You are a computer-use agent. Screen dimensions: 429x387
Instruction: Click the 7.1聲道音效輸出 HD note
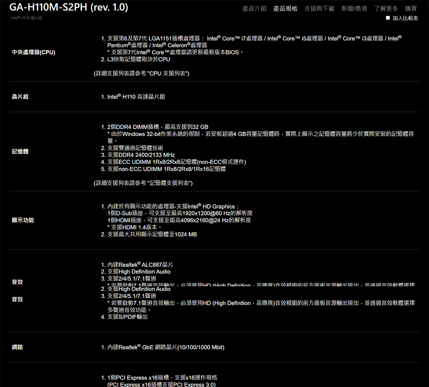coord(261,306)
